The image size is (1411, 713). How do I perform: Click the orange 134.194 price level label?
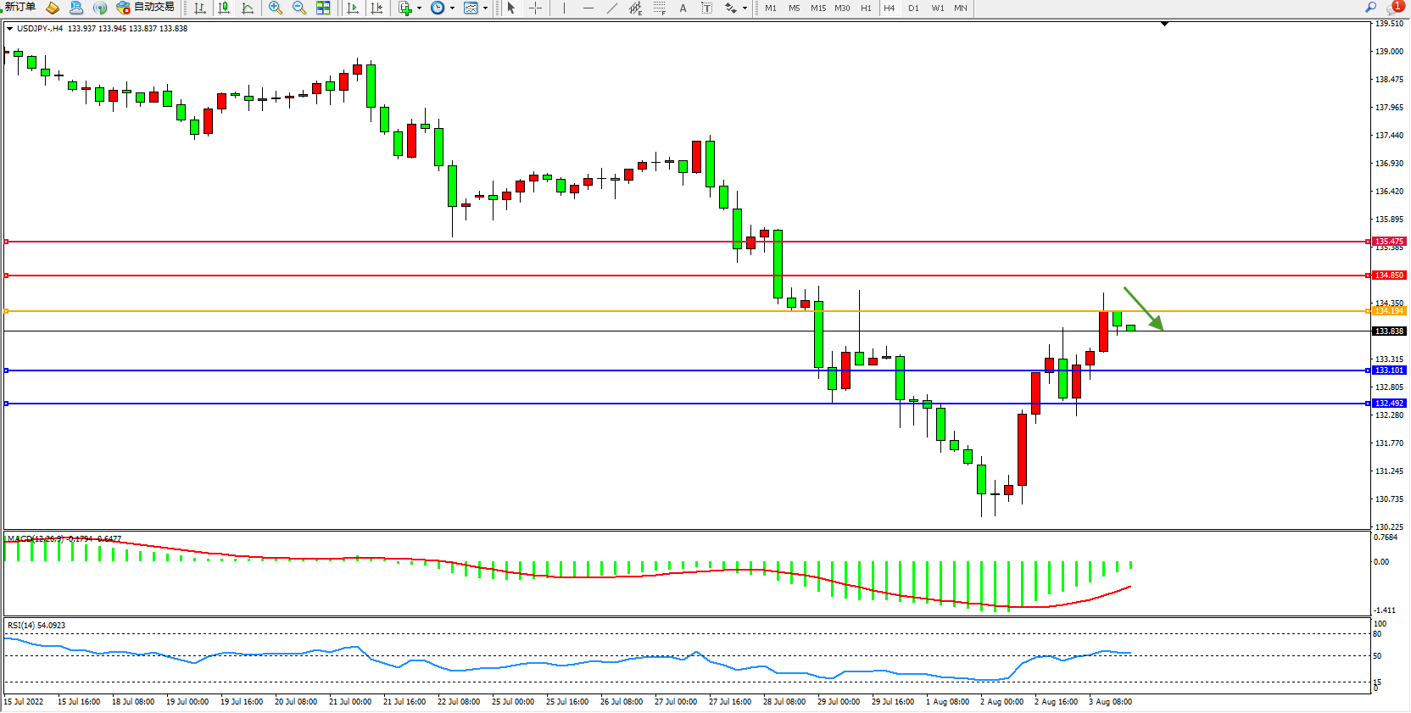pos(1389,311)
